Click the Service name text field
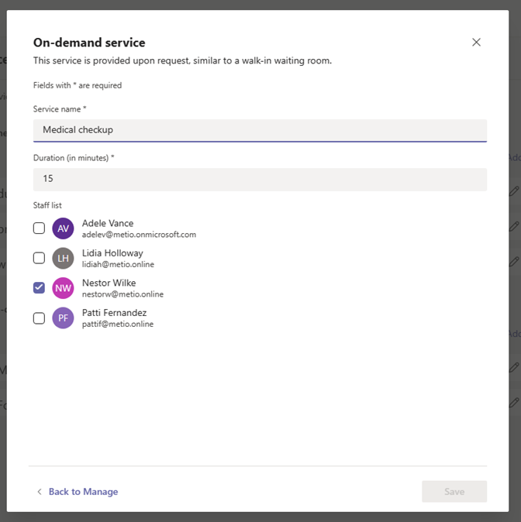Image resolution: width=521 pixels, height=522 pixels. [260, 130]
